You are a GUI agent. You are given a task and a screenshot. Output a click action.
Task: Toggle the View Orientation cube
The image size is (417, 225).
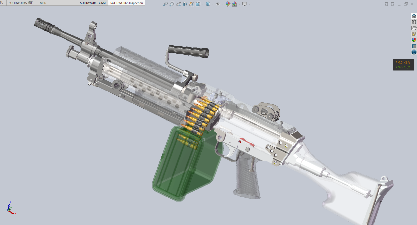[198, 4]
